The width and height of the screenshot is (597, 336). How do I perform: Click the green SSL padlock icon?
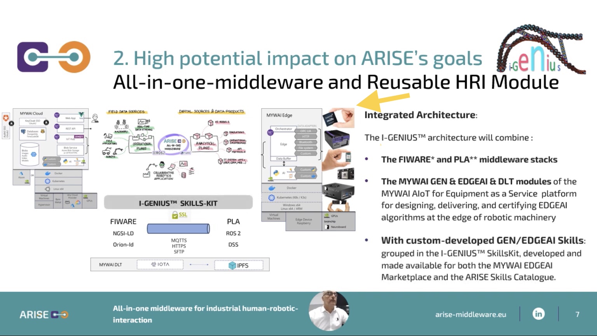point(175,215)
